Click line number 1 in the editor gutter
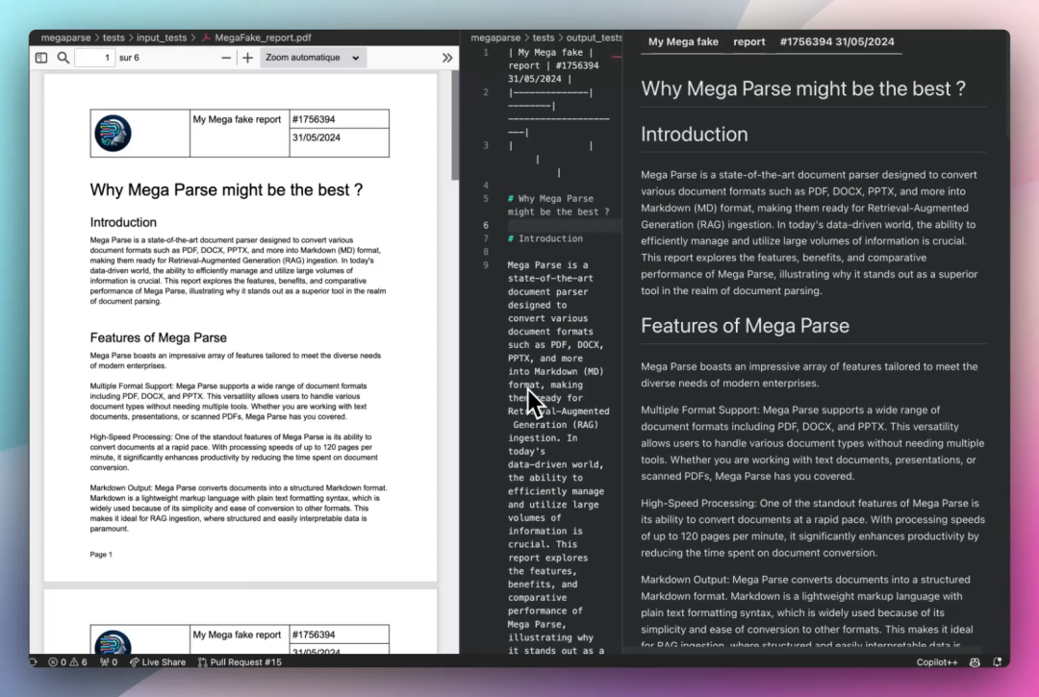The image size is (1039, 697). pos(486,52)
